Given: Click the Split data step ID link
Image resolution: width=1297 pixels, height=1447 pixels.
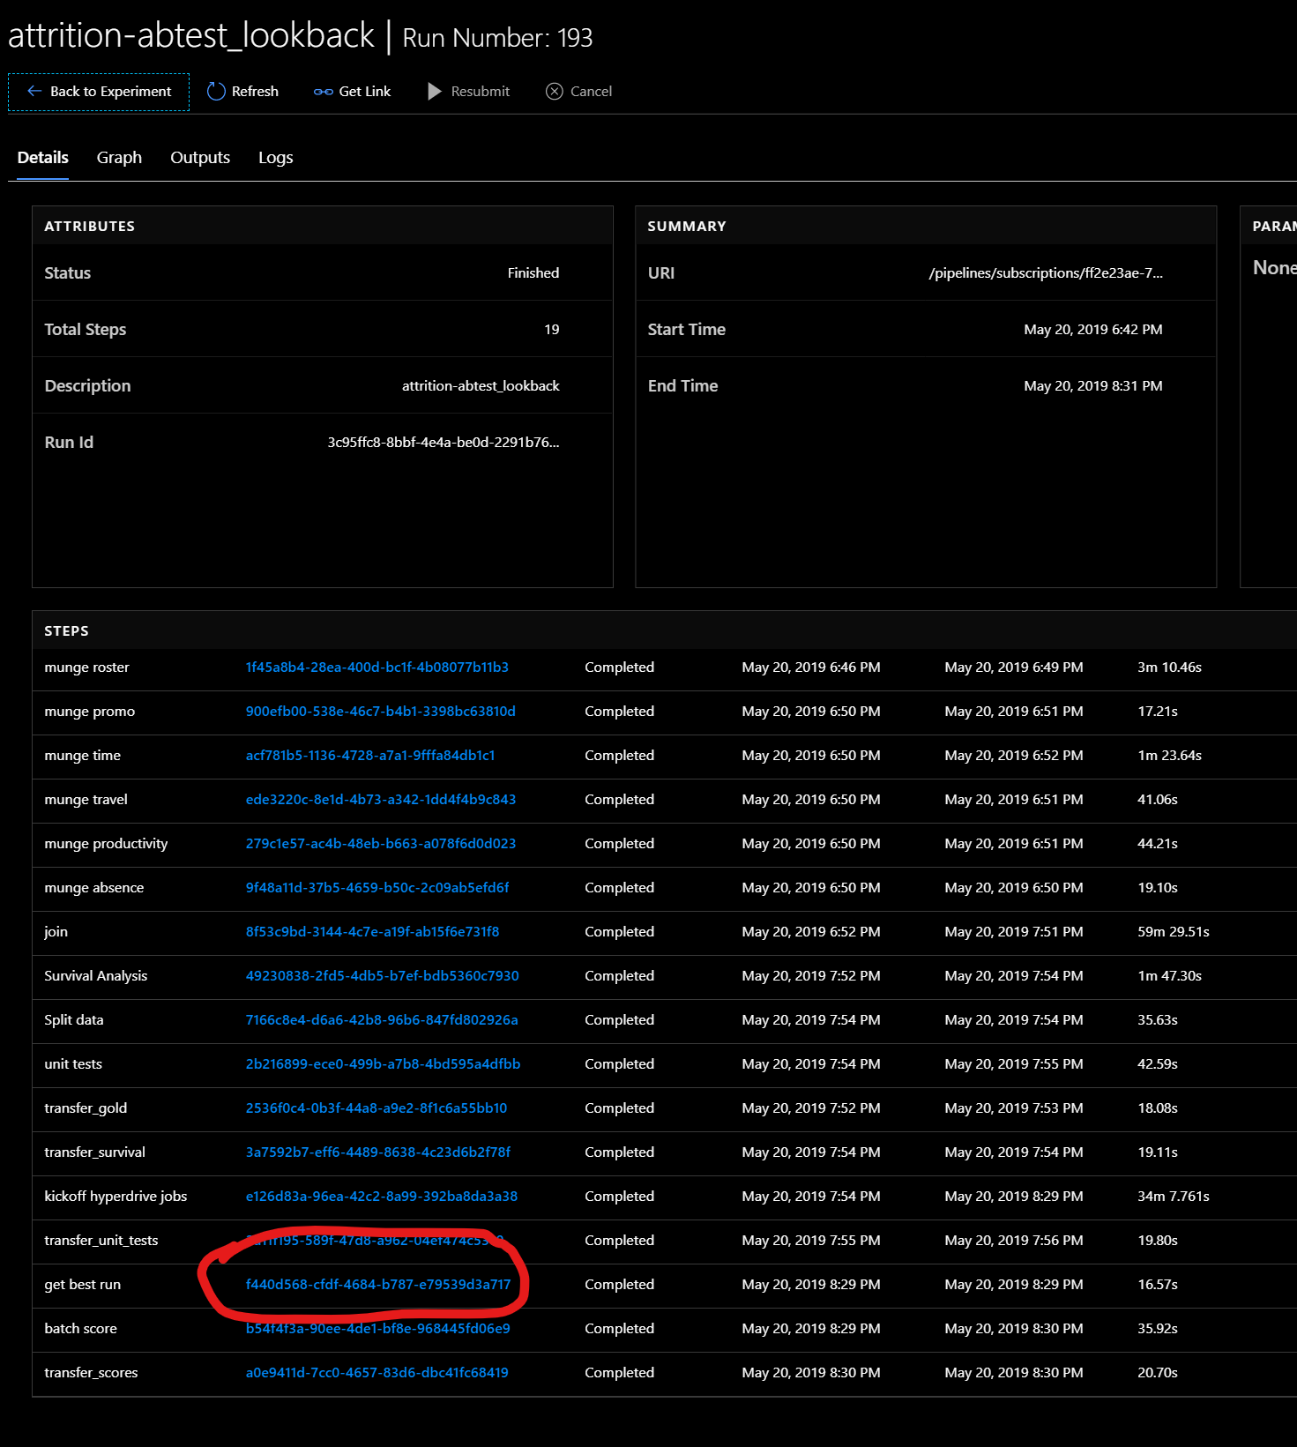Looking at the screenshot, I should coord(382,1019).
